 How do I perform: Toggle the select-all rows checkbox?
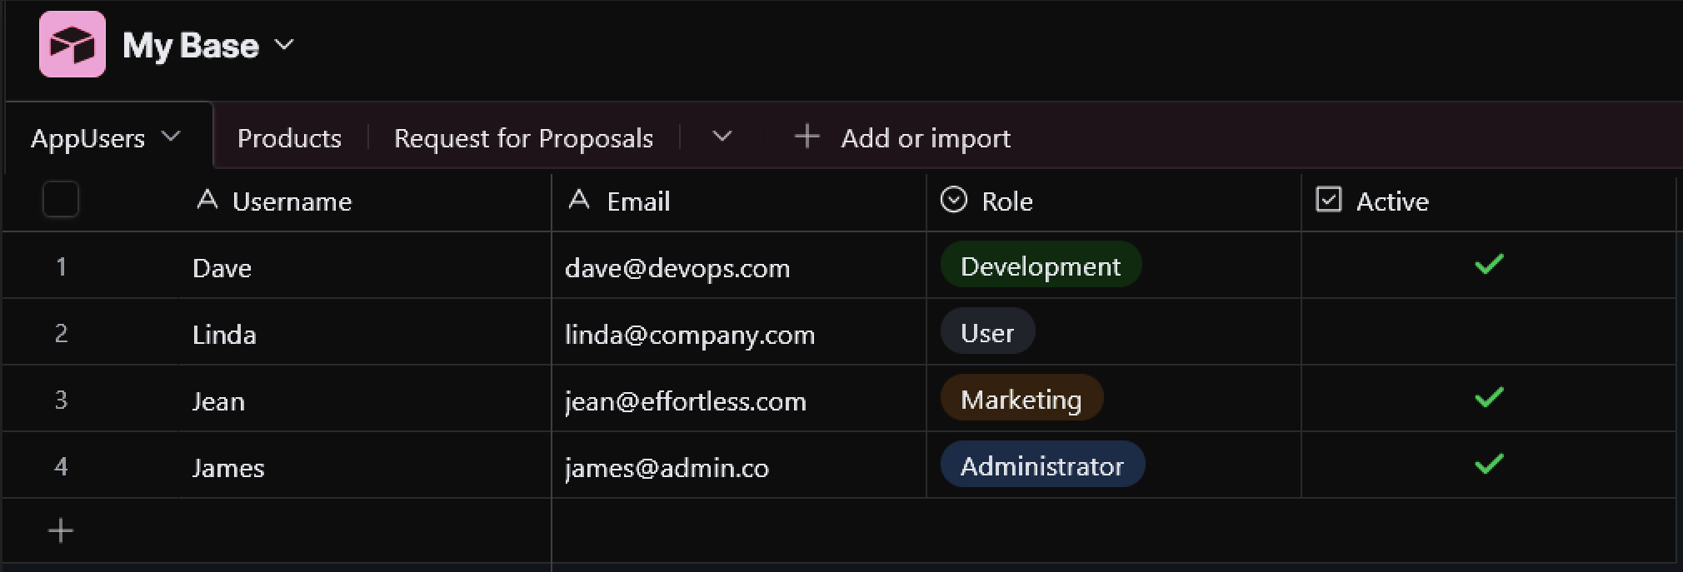(x=61, y=200)
